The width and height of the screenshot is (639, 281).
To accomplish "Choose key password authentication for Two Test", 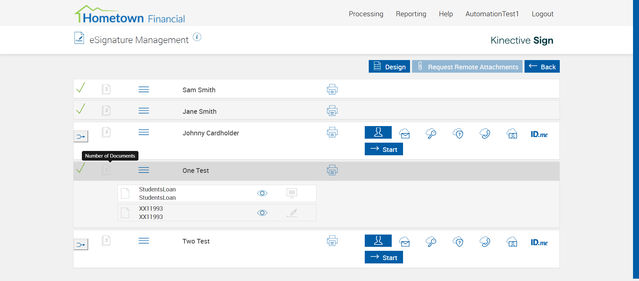I will (x=431, y=242).
